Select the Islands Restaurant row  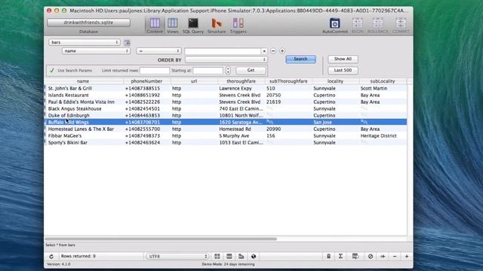(226, 96)
